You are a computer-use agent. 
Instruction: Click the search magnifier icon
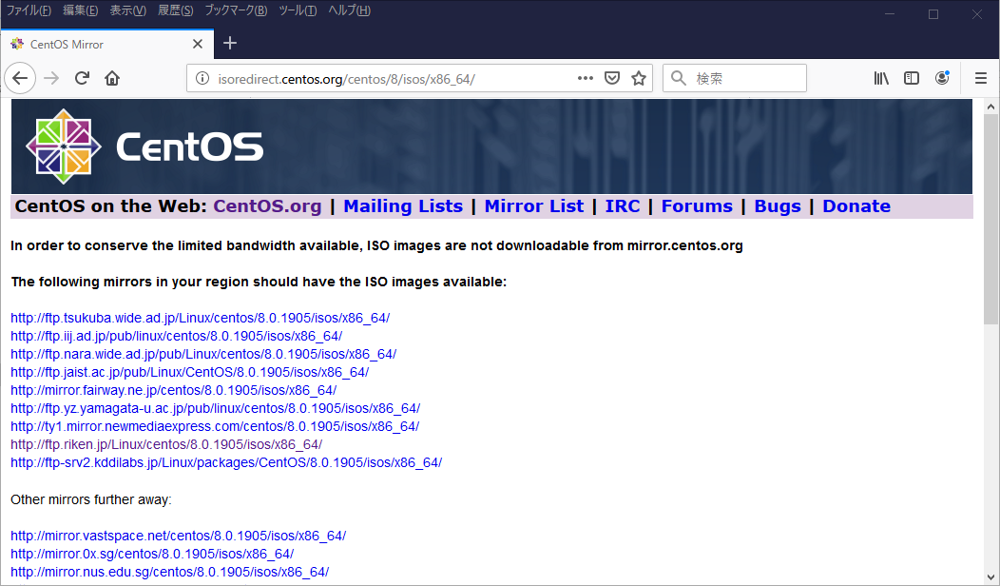pos(679,79)
